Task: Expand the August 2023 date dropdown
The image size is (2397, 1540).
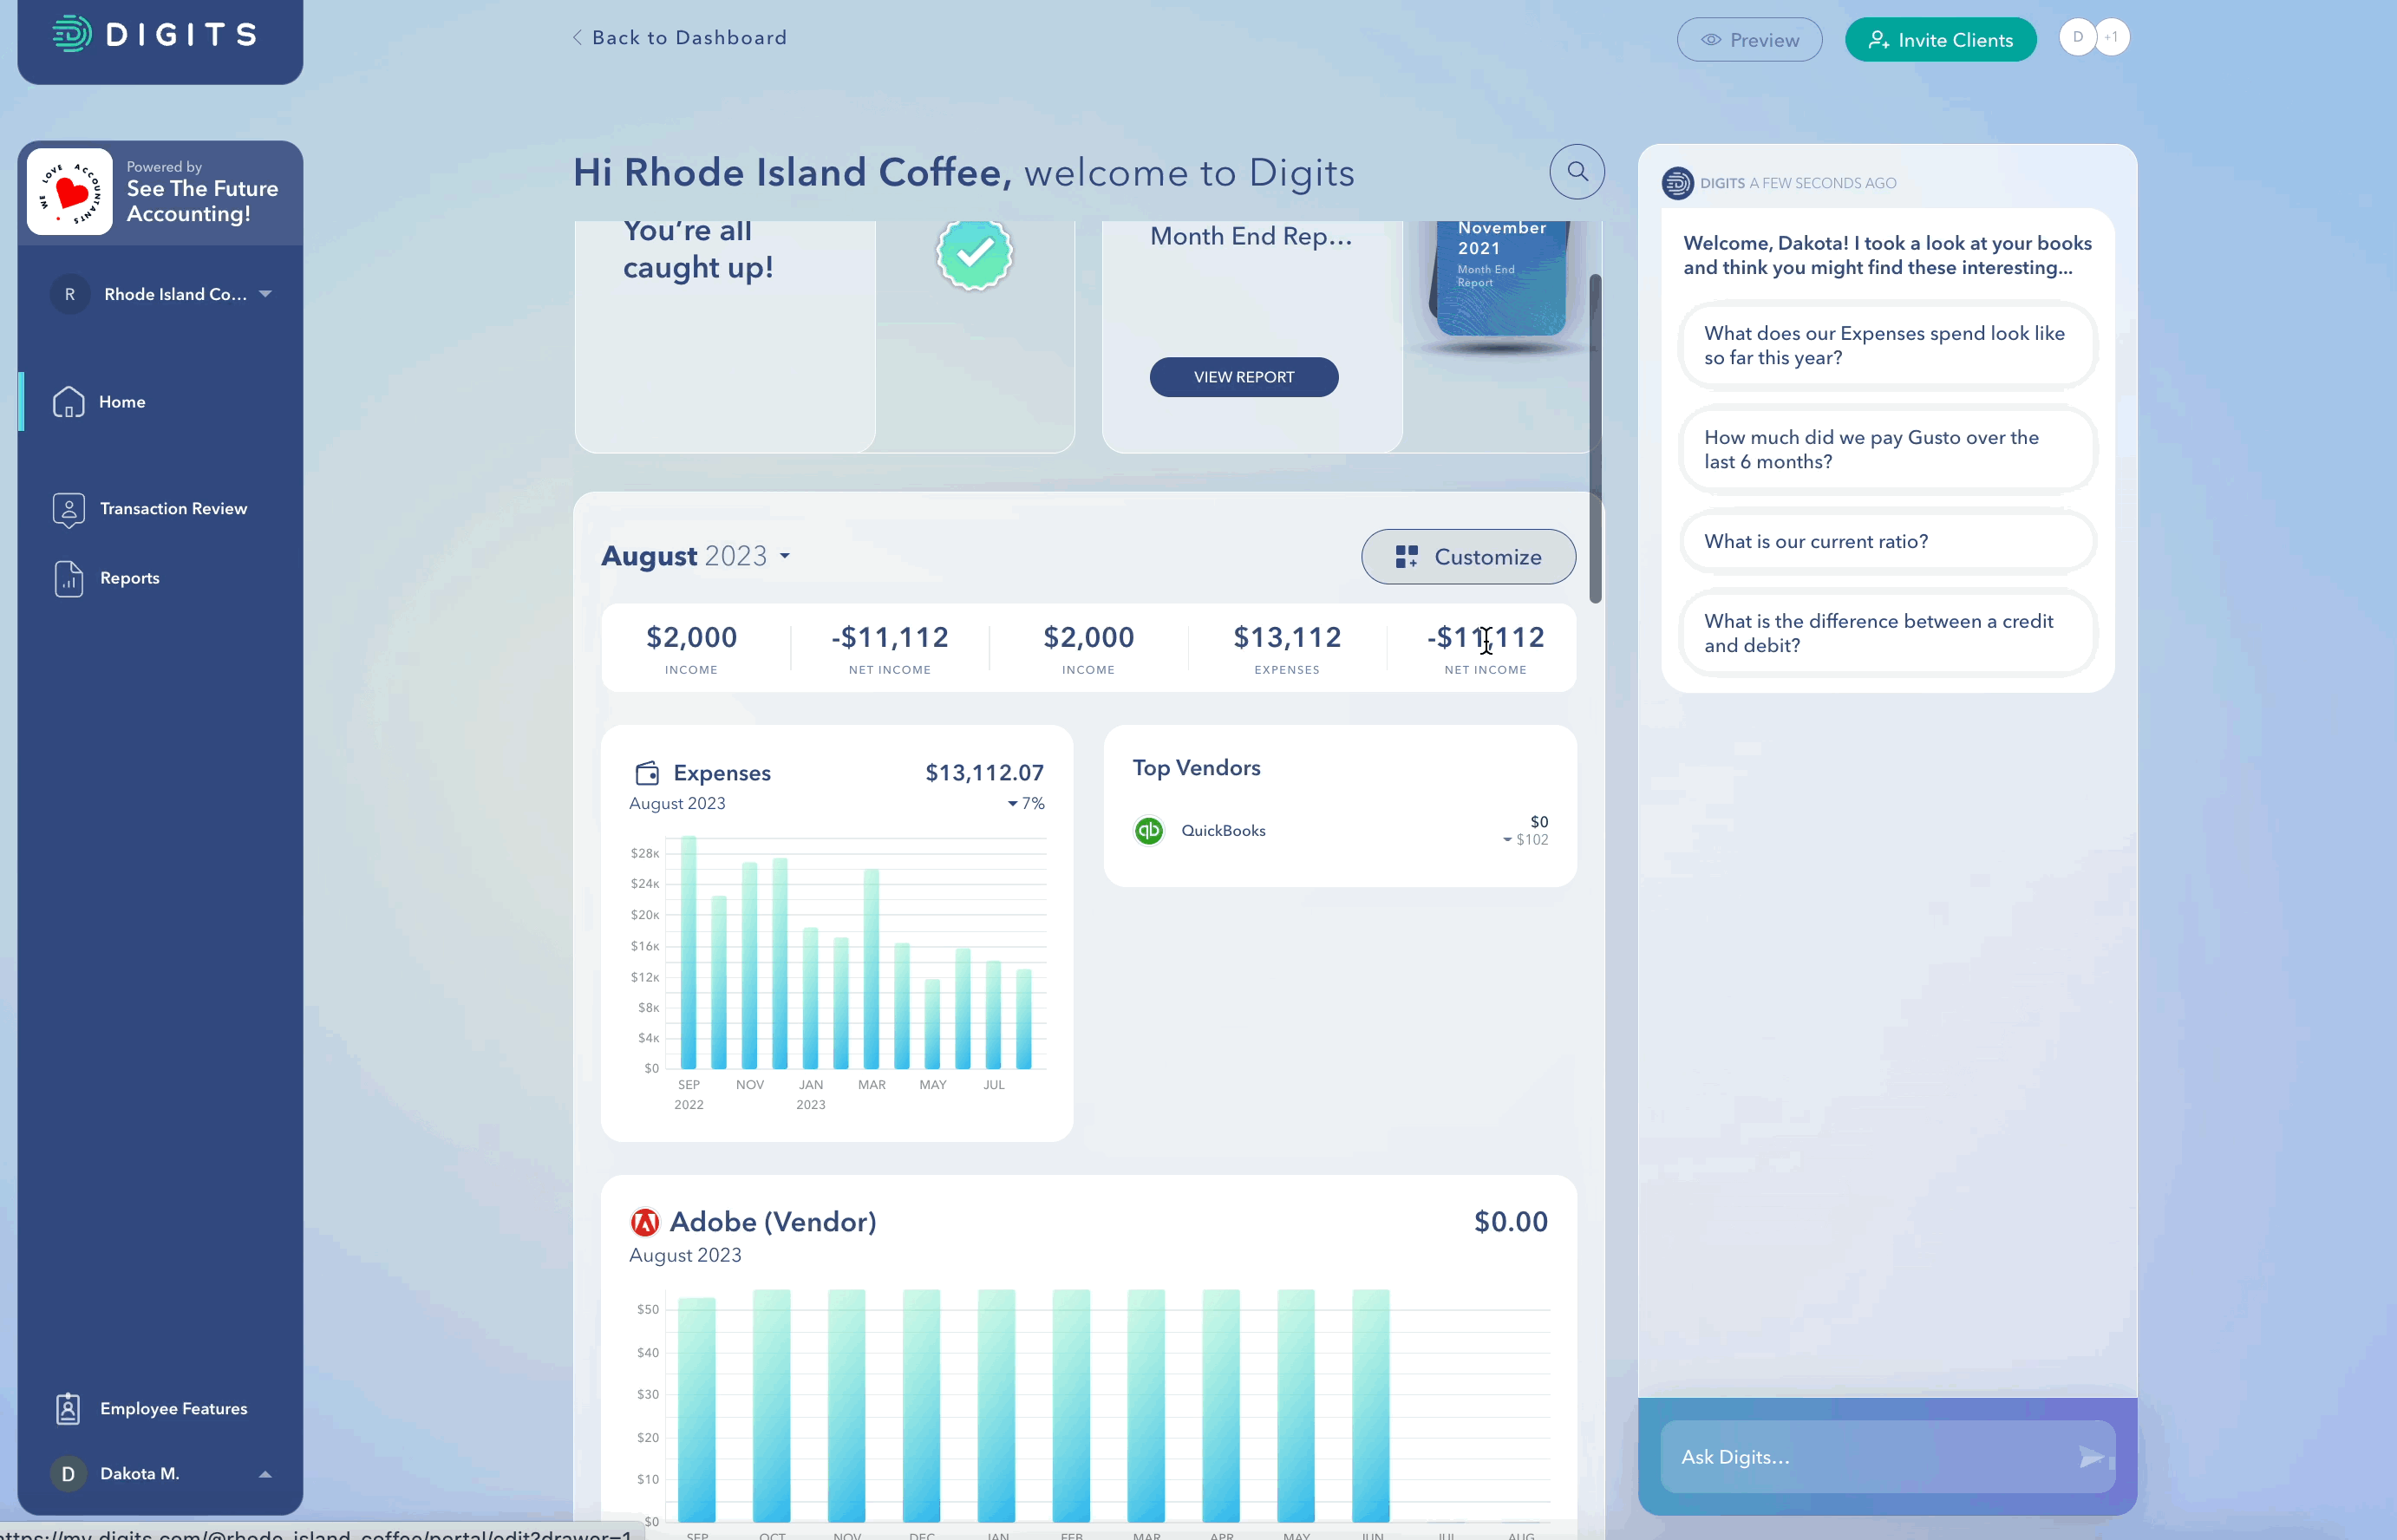Action: [787, 555]
